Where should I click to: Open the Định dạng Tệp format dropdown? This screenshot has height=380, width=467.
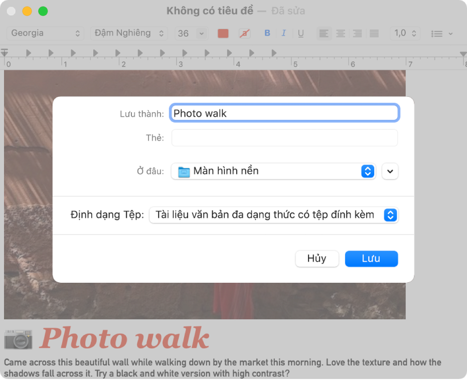[273, 215]
